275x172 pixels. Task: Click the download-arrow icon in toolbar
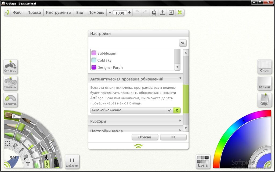pyautogui.click(x=162, y=12)
